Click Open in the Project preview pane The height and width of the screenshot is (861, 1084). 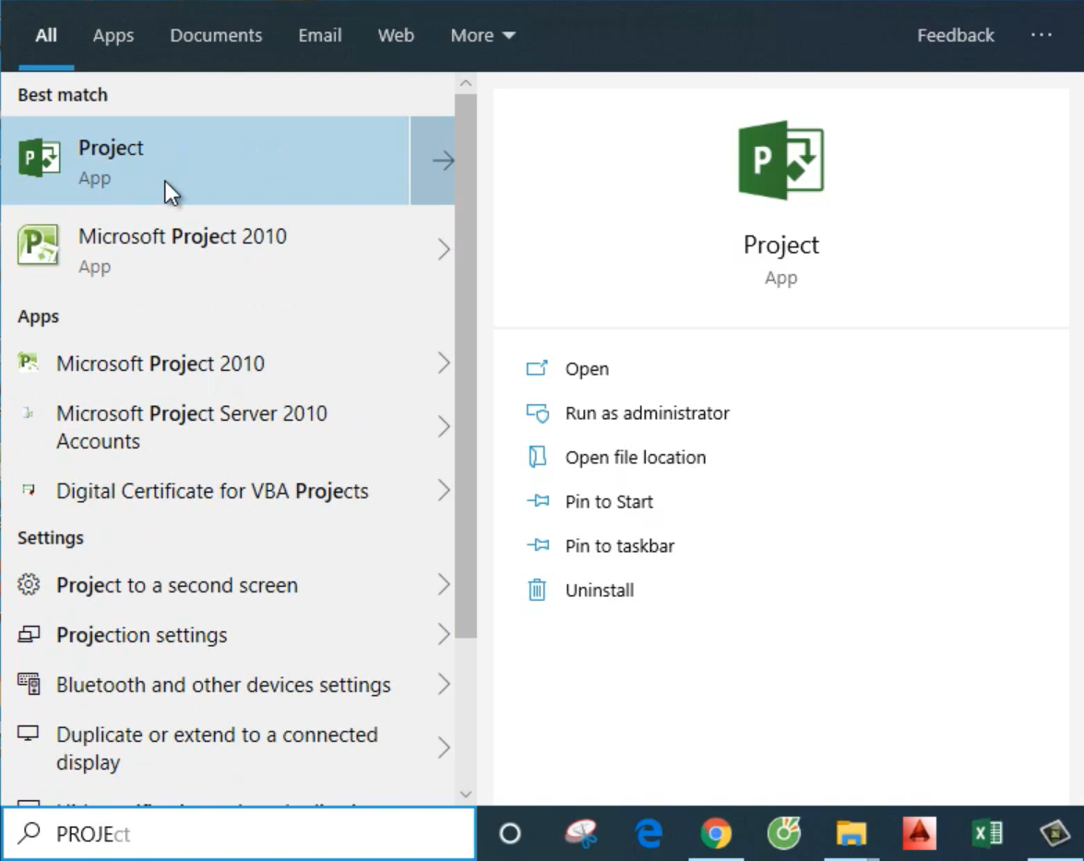click(x=587, y=369)
